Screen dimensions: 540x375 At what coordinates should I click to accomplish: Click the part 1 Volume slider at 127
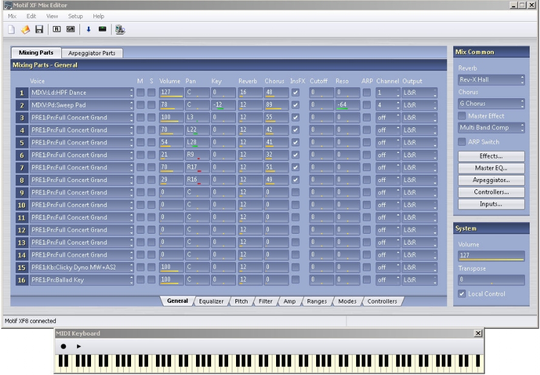pos(171,92)
